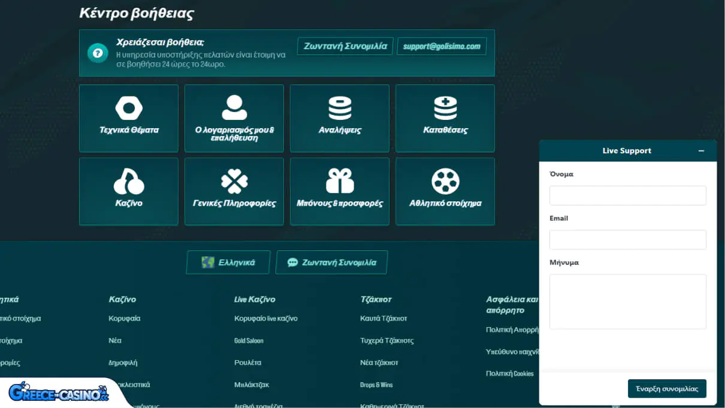Click the Όνομα input field
The height and width of the screenshot is (408, 725).
627,195
